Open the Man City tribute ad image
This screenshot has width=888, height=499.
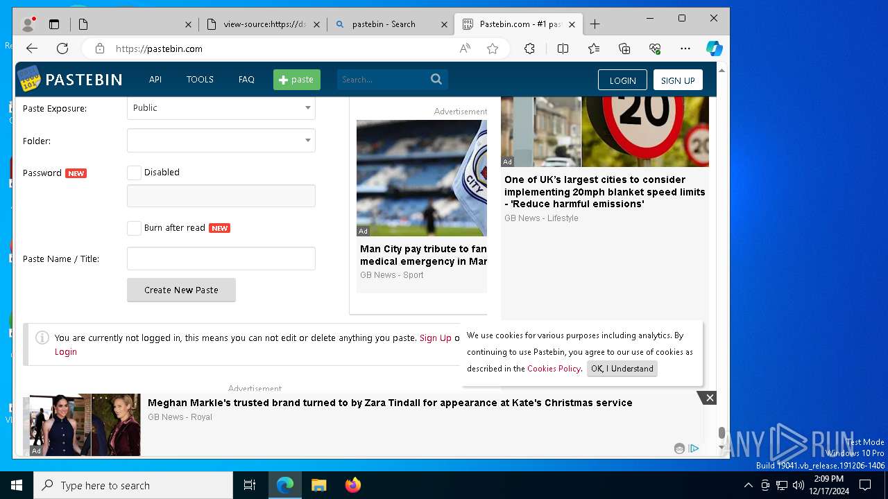click(422, 178)
